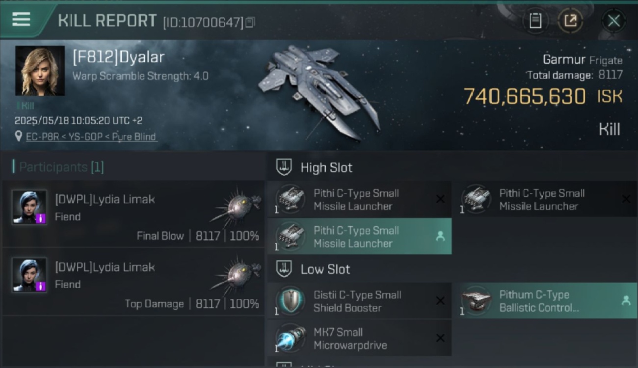Click the Gistii C-Type Small Shield Booster icon
The image size is (638, 368).
coord(290,300)
